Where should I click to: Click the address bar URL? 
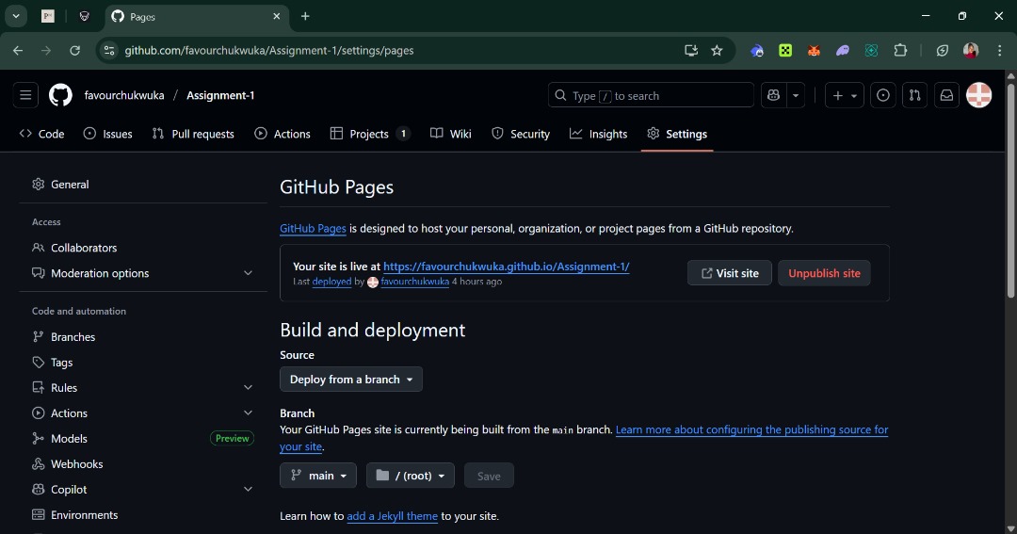(269, 51)
